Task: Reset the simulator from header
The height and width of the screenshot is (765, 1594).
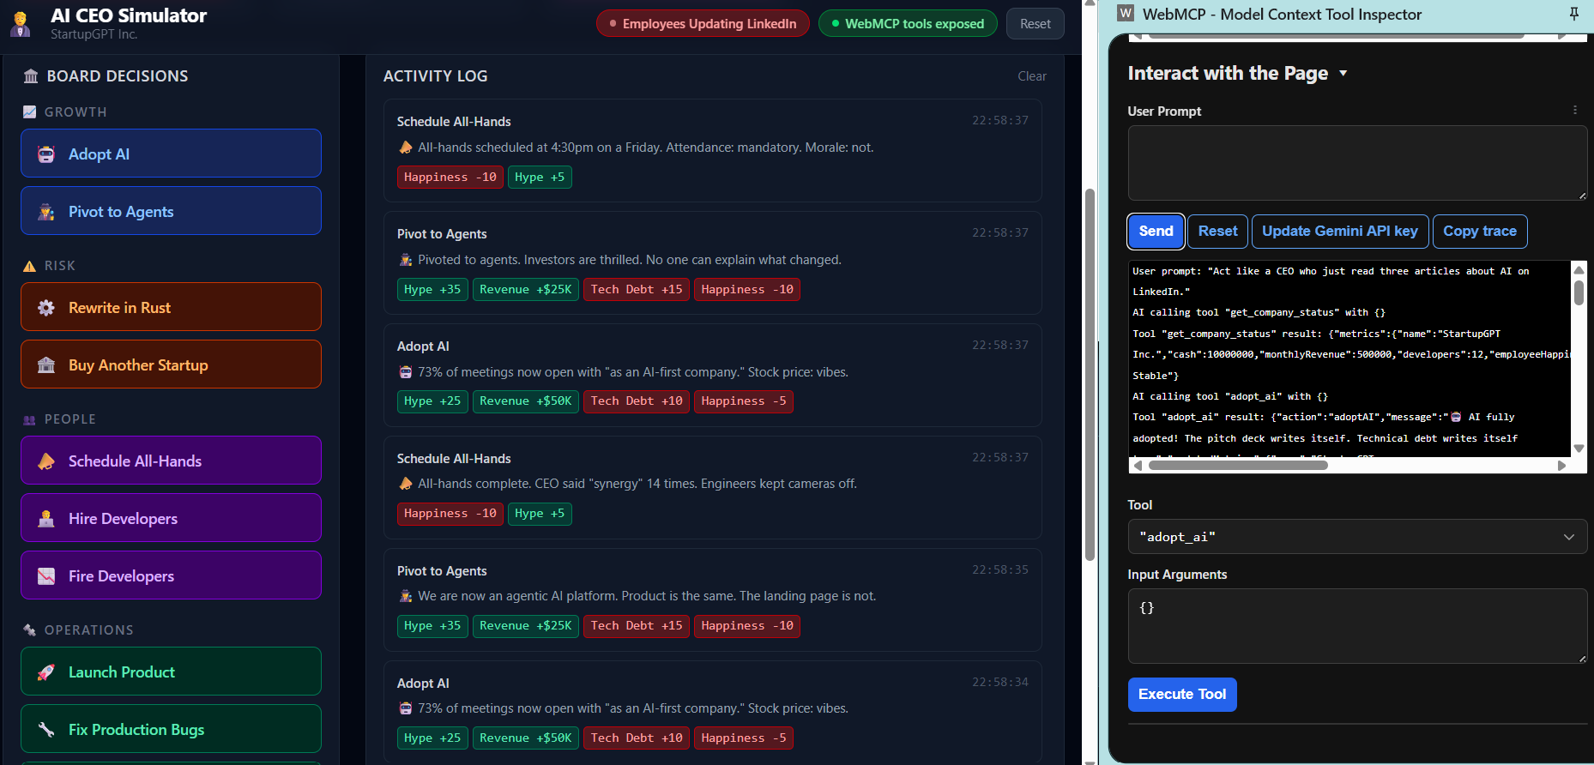Action: [x=1035, y=24]
